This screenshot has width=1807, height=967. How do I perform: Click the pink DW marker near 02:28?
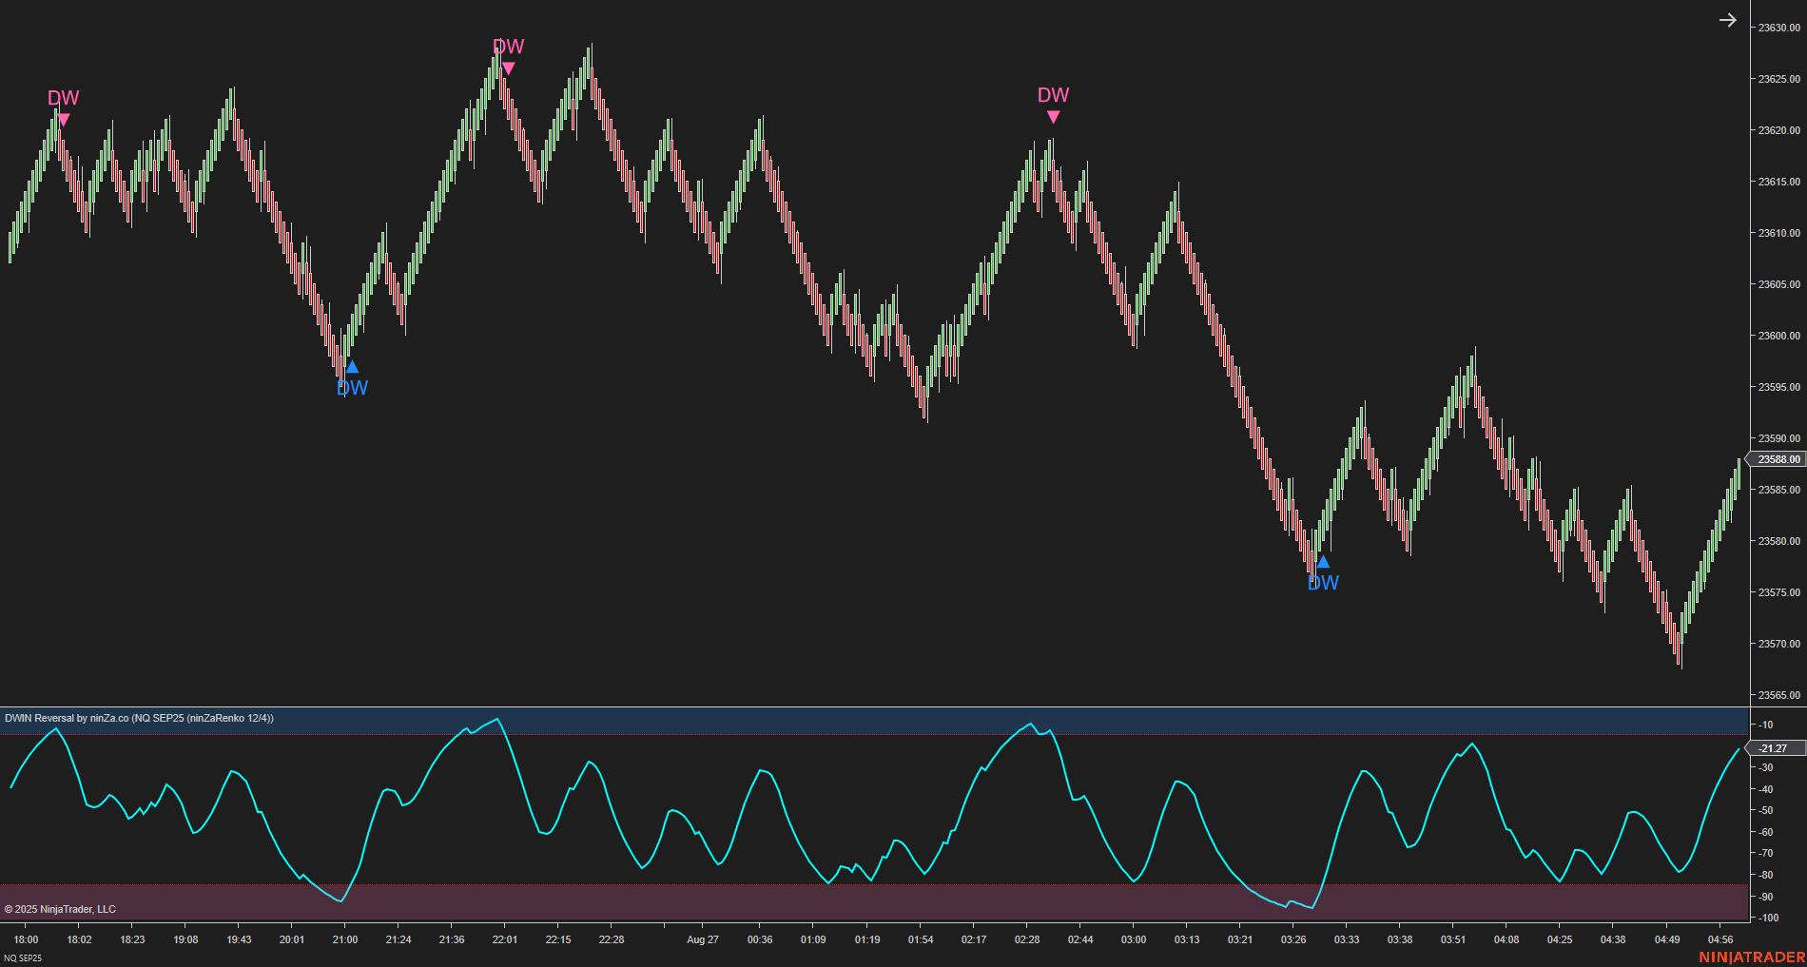(x=1054, y=114)
